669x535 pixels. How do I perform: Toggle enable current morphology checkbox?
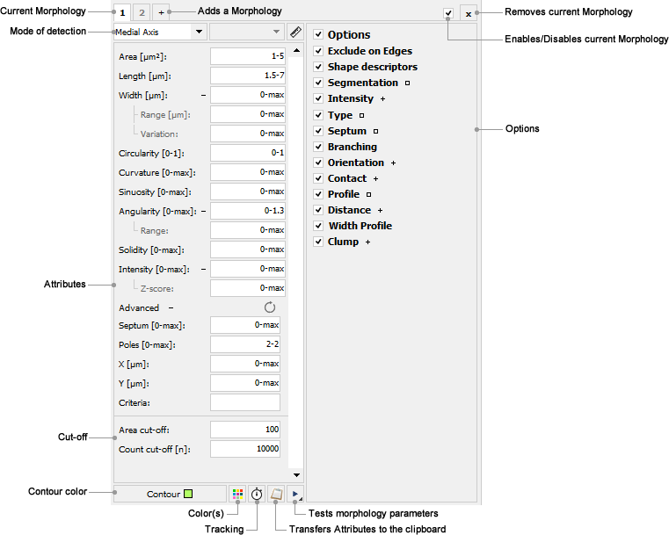(x=448, y=13)
